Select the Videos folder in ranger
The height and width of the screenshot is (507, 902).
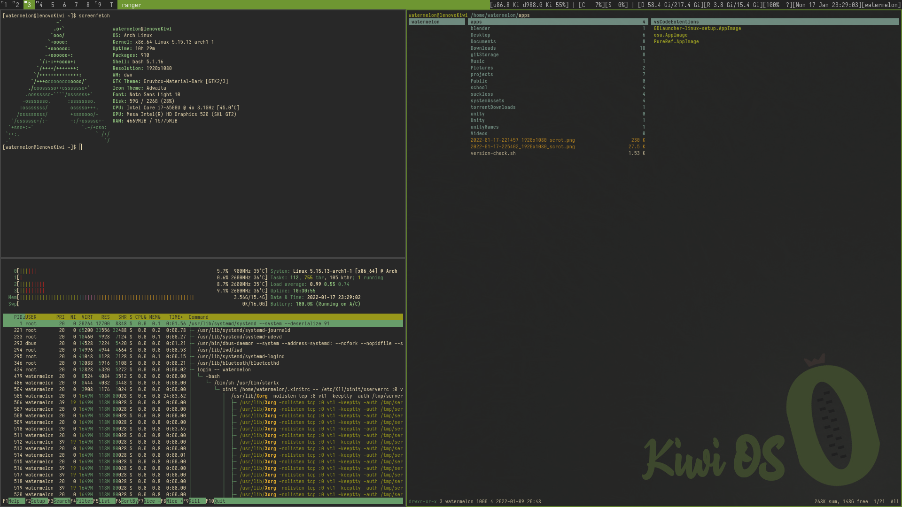click(x=558, y=134)
